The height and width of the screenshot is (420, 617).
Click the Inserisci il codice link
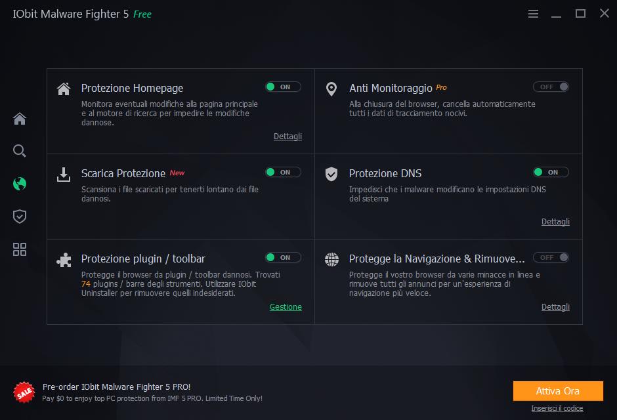557,408
